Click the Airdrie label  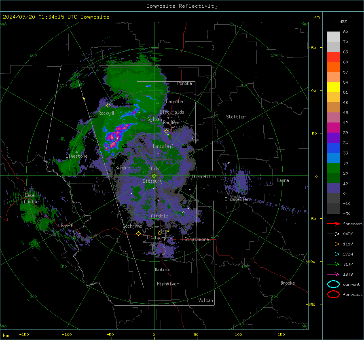159,216
